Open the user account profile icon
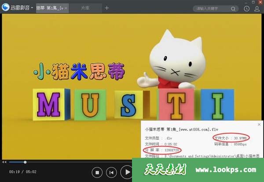The width and height of the screenshot is (264, 182). point(257,8)
